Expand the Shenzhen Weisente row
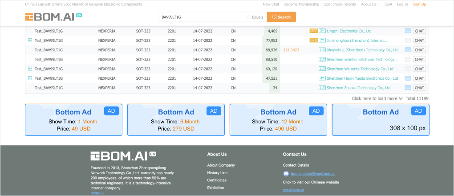This screenshot has width=454, height=196. [30, 69]
